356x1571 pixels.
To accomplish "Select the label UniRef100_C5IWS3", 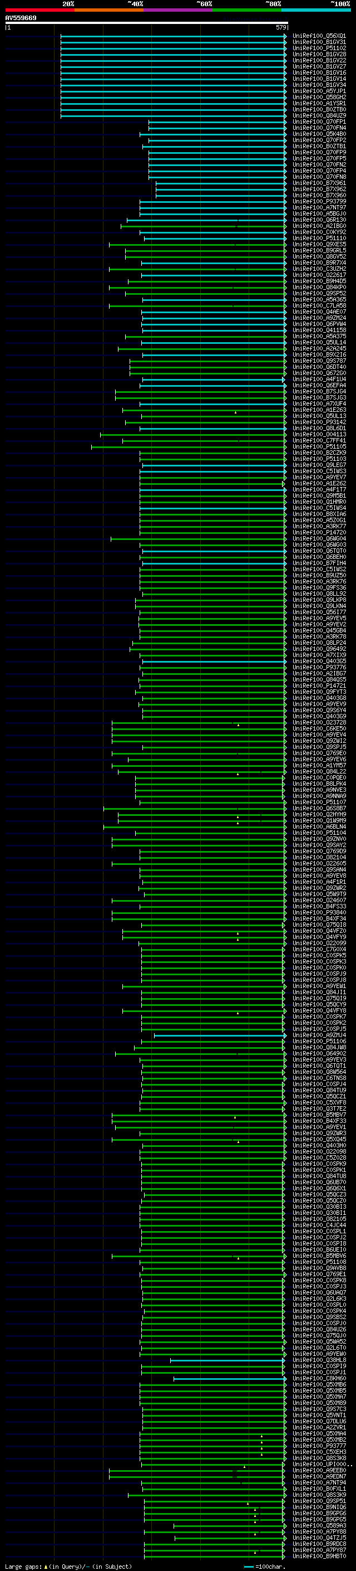I will [x=319, y=471].
